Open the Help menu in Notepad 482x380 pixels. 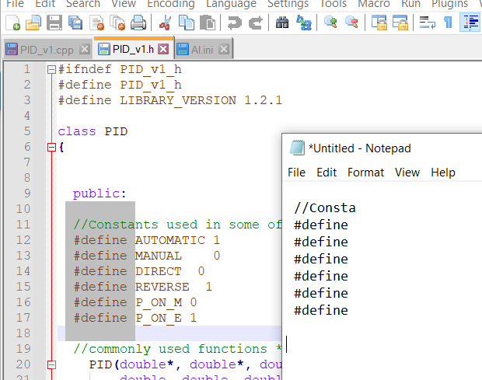[x=443, y=173]
